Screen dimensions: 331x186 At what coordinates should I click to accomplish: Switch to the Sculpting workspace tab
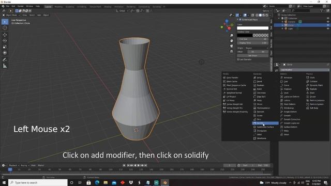coord(70,7)
